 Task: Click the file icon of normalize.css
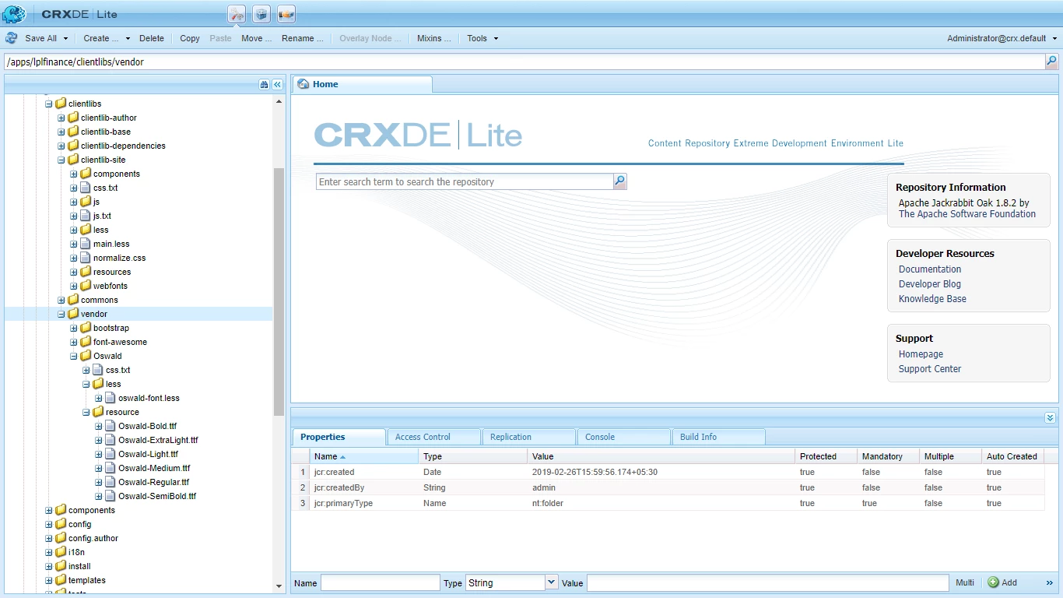point(86,258)
